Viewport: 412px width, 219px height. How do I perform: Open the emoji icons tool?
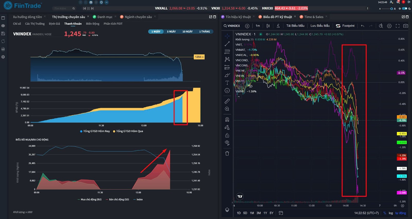227,90
